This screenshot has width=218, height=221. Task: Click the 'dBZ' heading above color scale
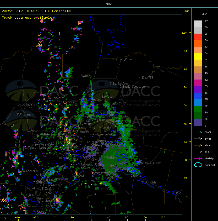coord(204,14)
